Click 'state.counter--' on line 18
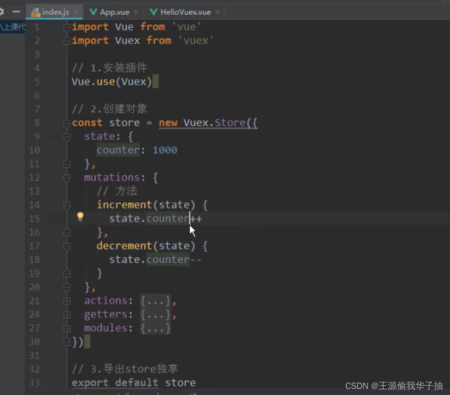The height and width of the screenshot is (395, 450). pos(155,259)
